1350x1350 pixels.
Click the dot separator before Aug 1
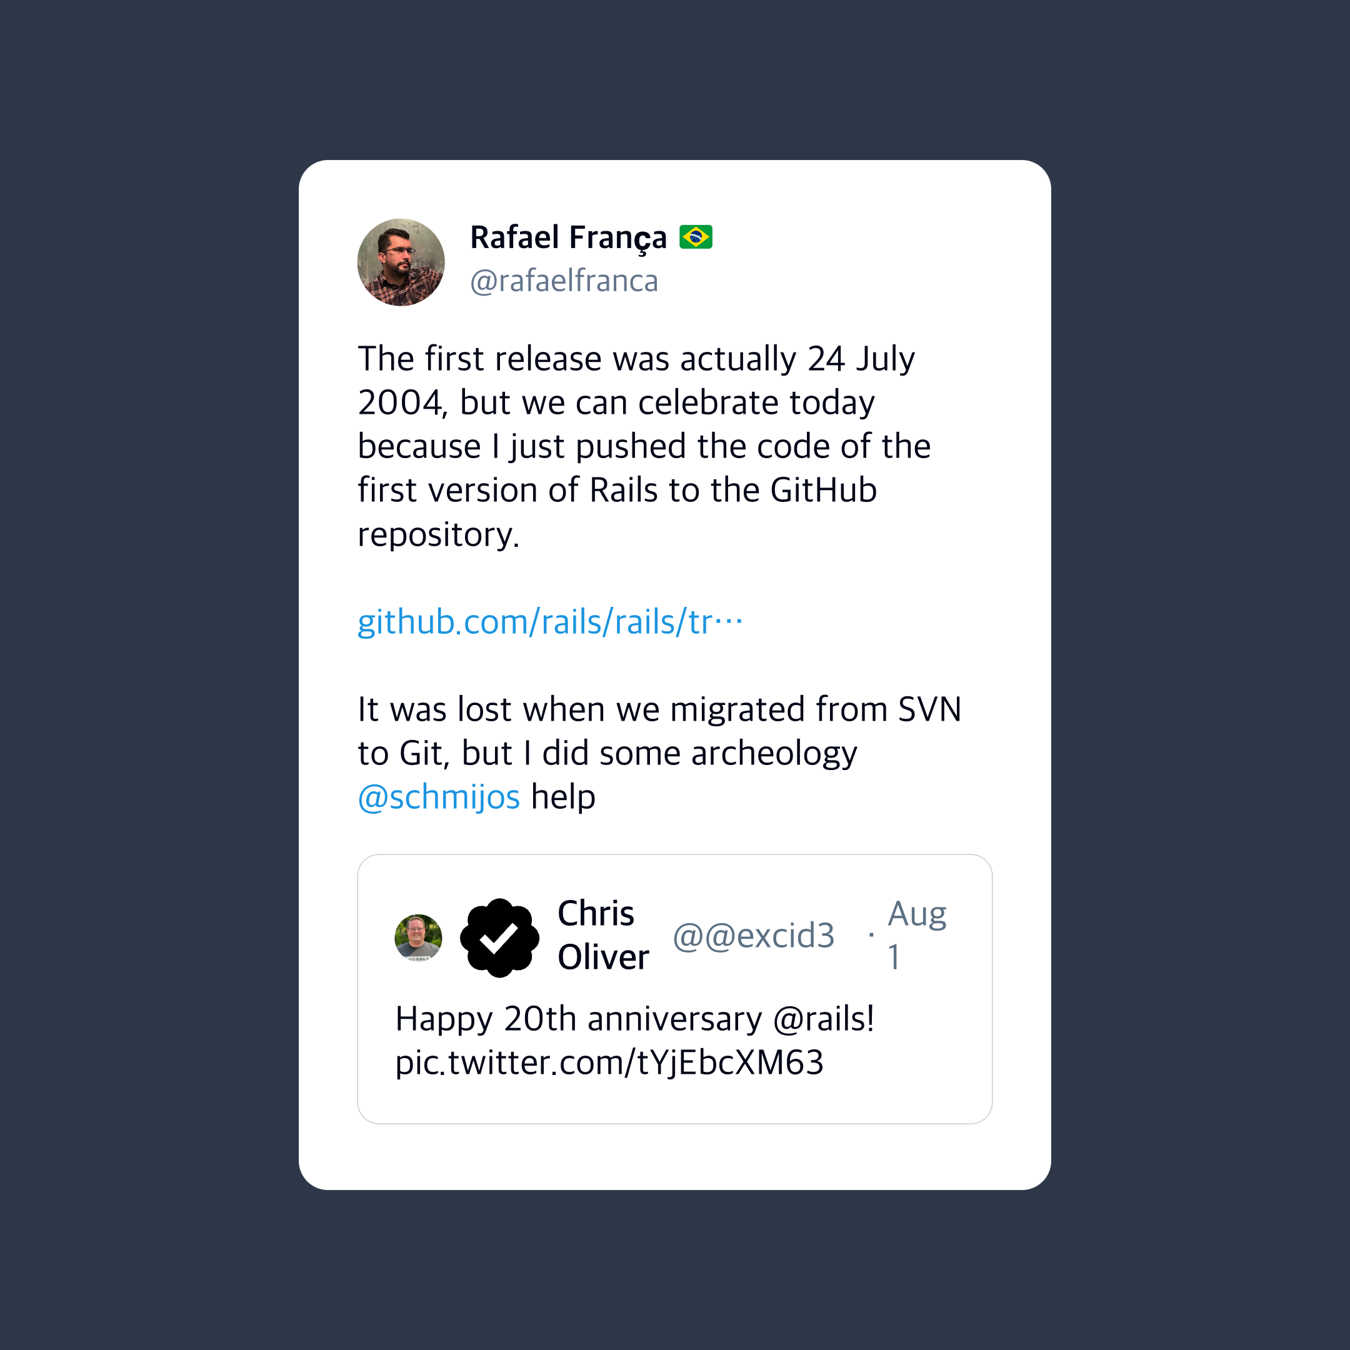click(871, 935)
